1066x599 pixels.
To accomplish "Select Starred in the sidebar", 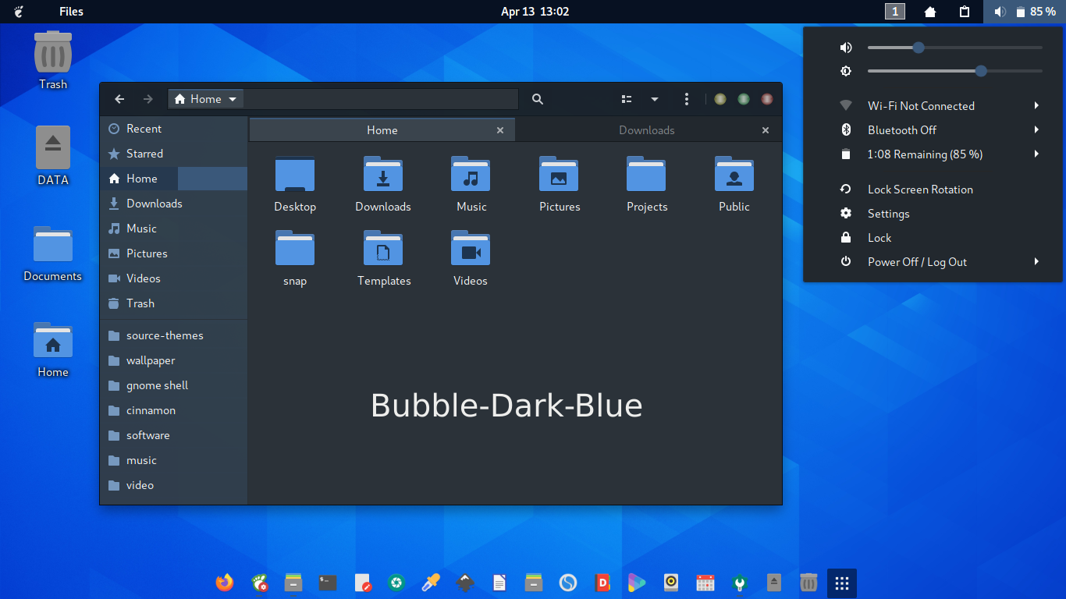I will click(x=174, y=154).
